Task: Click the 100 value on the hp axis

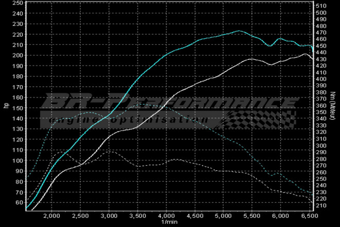Action: click(18, 160)
